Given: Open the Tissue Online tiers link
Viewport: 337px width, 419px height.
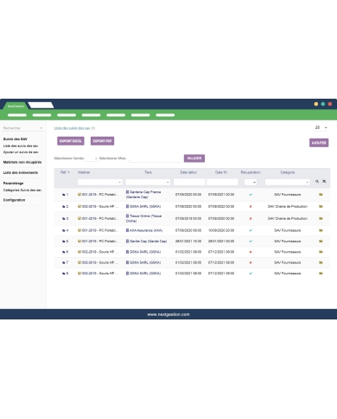Looking at the screenshot, I should tap(143, 218).
